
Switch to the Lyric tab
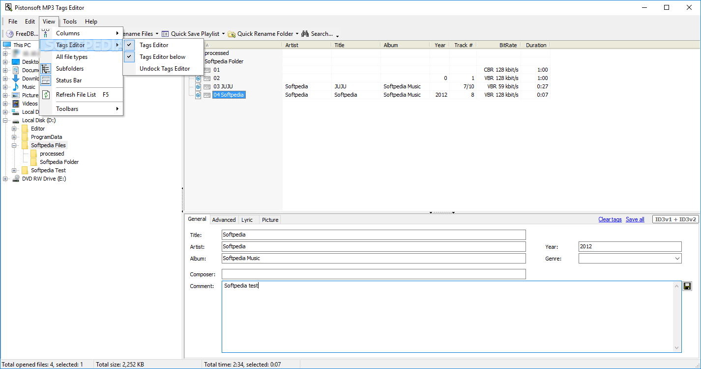(247, 220)
